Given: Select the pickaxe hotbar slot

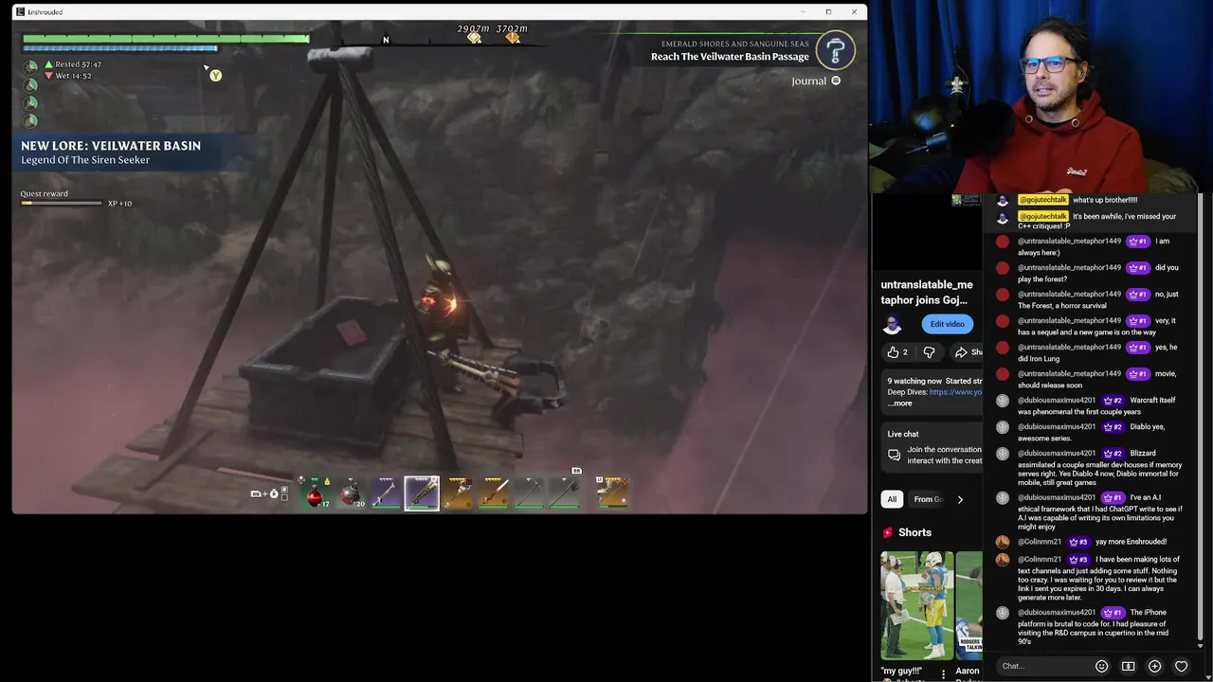Looking at the screenshot, I should click(529, 493).
